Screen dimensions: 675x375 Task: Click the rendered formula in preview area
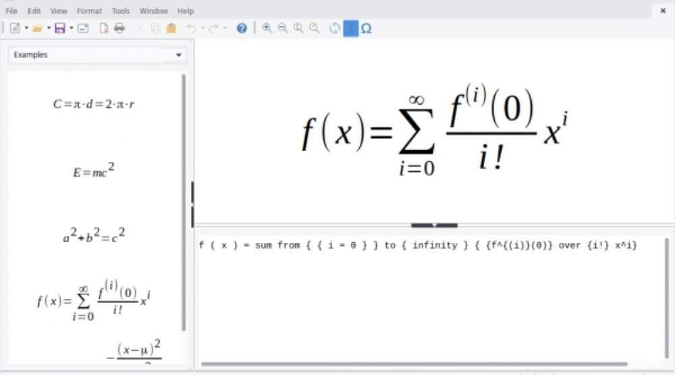[x=435, y=130]
